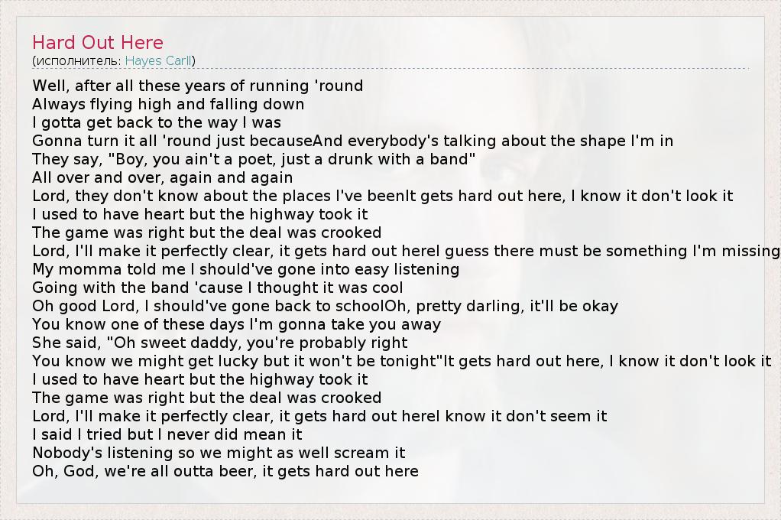Screen dimensions: 781x520
Task: Click the line "Nobody's listening so we might as well scream it"
Action: point(219,453)
